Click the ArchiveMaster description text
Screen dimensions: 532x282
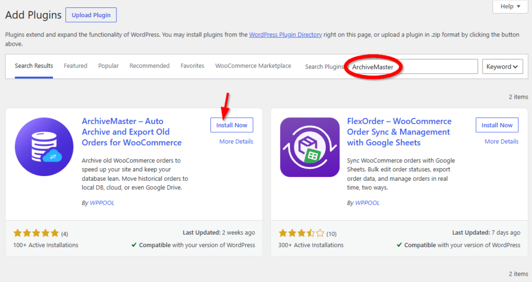135,174
